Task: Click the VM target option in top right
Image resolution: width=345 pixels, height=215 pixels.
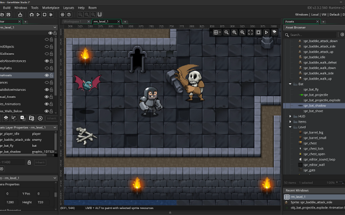Action: tap(324, 15)
